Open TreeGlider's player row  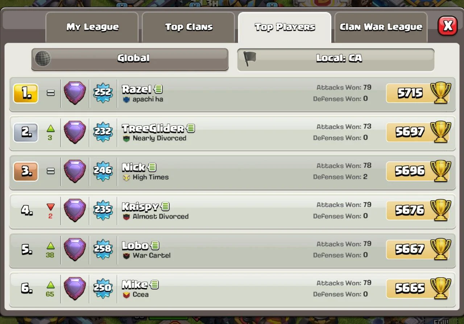point(232,133)
